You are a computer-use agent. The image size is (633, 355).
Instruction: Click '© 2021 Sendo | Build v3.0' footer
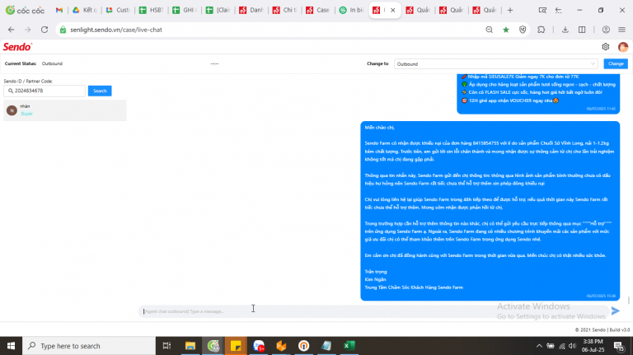[x=603, y=329]
